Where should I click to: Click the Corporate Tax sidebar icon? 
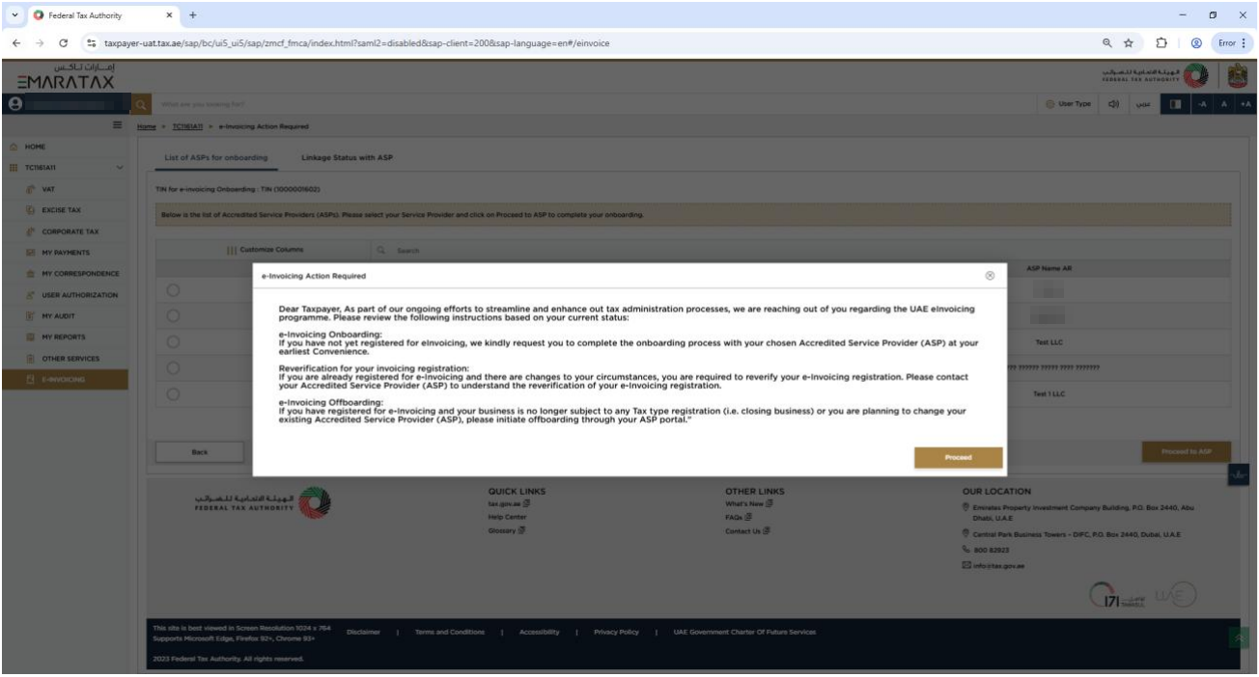(x=31, y=232)
